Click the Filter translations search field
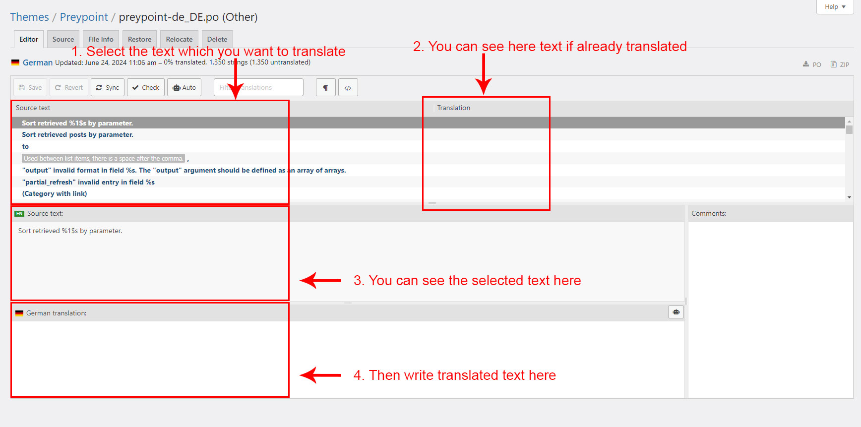Viewport: 861px width, 427px height. (258, 87)
